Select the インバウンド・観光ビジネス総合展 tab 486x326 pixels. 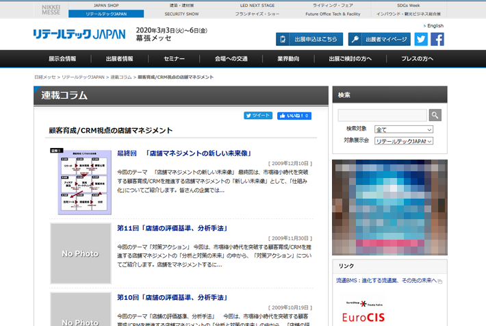click(409, 14)
